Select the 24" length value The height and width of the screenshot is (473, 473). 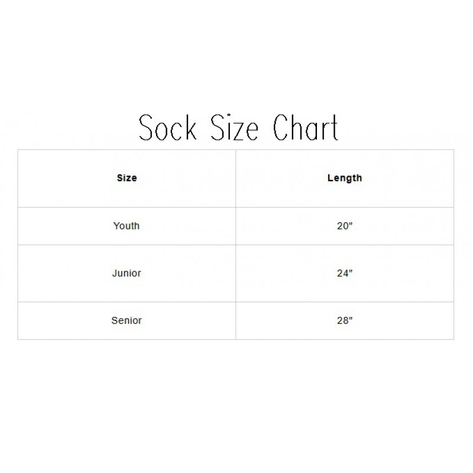[345, 273]
